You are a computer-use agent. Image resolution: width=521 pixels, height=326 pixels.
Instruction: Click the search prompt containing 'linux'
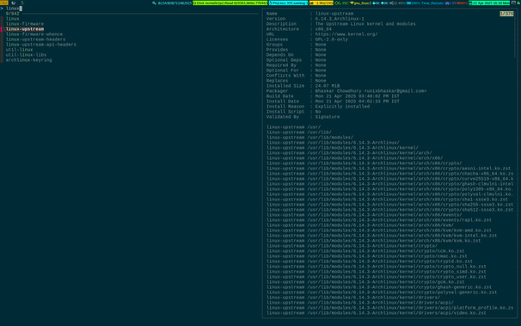[13, 9]
